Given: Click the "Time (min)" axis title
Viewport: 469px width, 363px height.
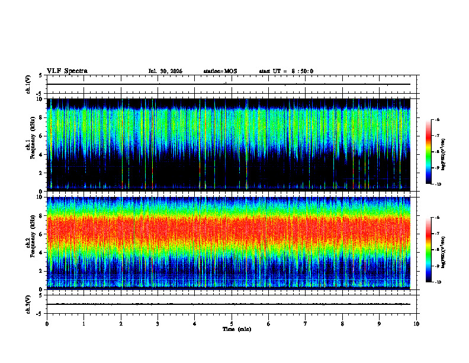Looking at the screenshot, I should pos(237,329).
